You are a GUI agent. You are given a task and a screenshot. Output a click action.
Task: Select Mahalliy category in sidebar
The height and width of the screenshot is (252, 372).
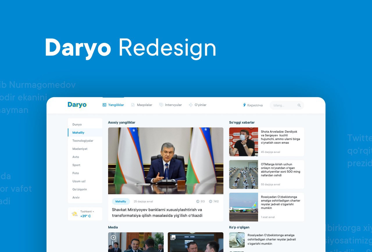[85, 132]
